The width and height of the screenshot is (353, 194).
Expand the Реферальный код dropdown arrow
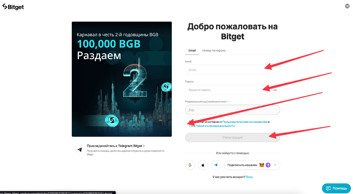coord(228,102)
